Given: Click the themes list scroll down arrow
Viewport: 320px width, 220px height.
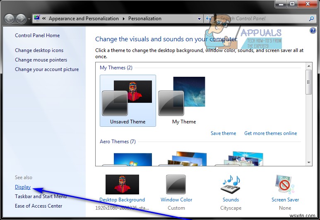Looking at the screenshot, I should [x=309, y=163].
